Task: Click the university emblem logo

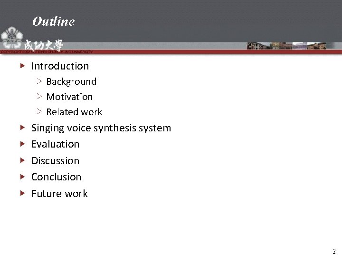Action: [12, 38]
